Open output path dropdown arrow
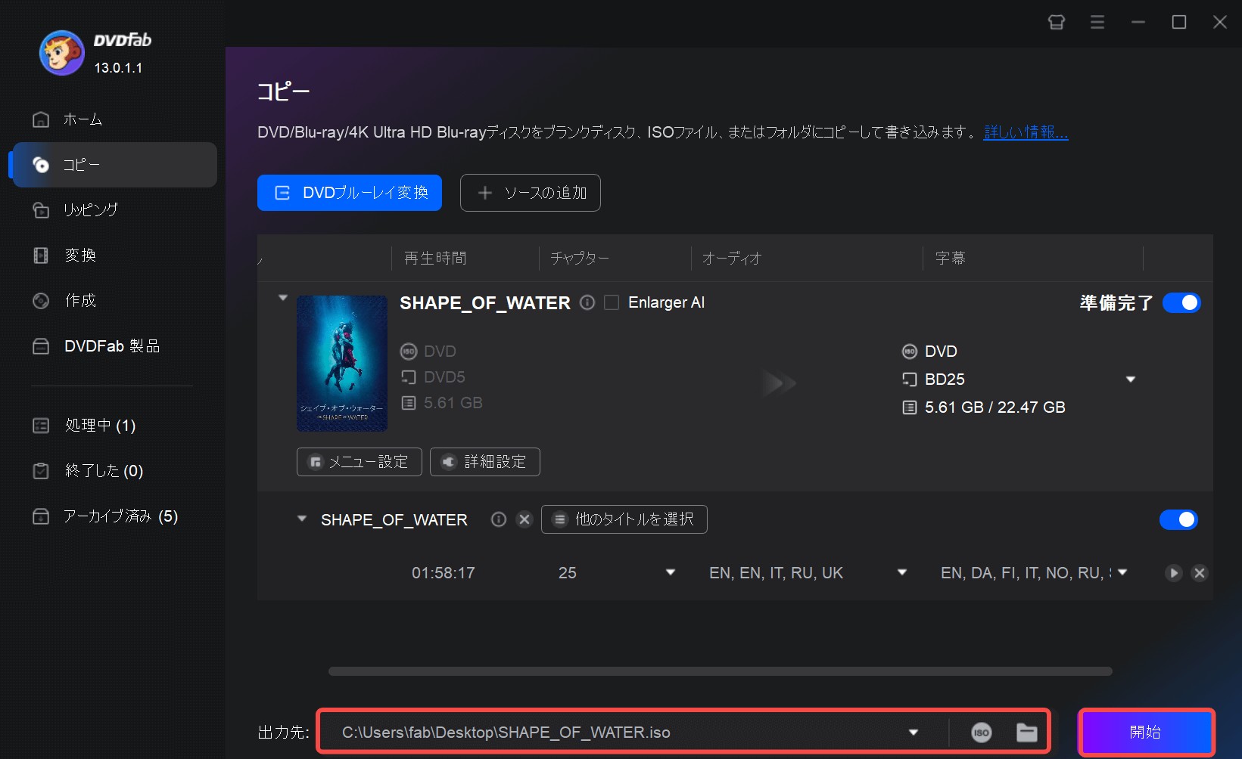 914,732
